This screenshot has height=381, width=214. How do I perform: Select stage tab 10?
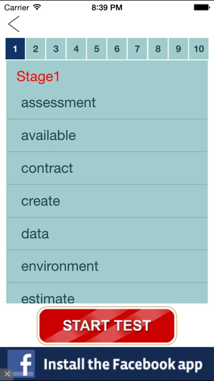(x=199, y=49)
